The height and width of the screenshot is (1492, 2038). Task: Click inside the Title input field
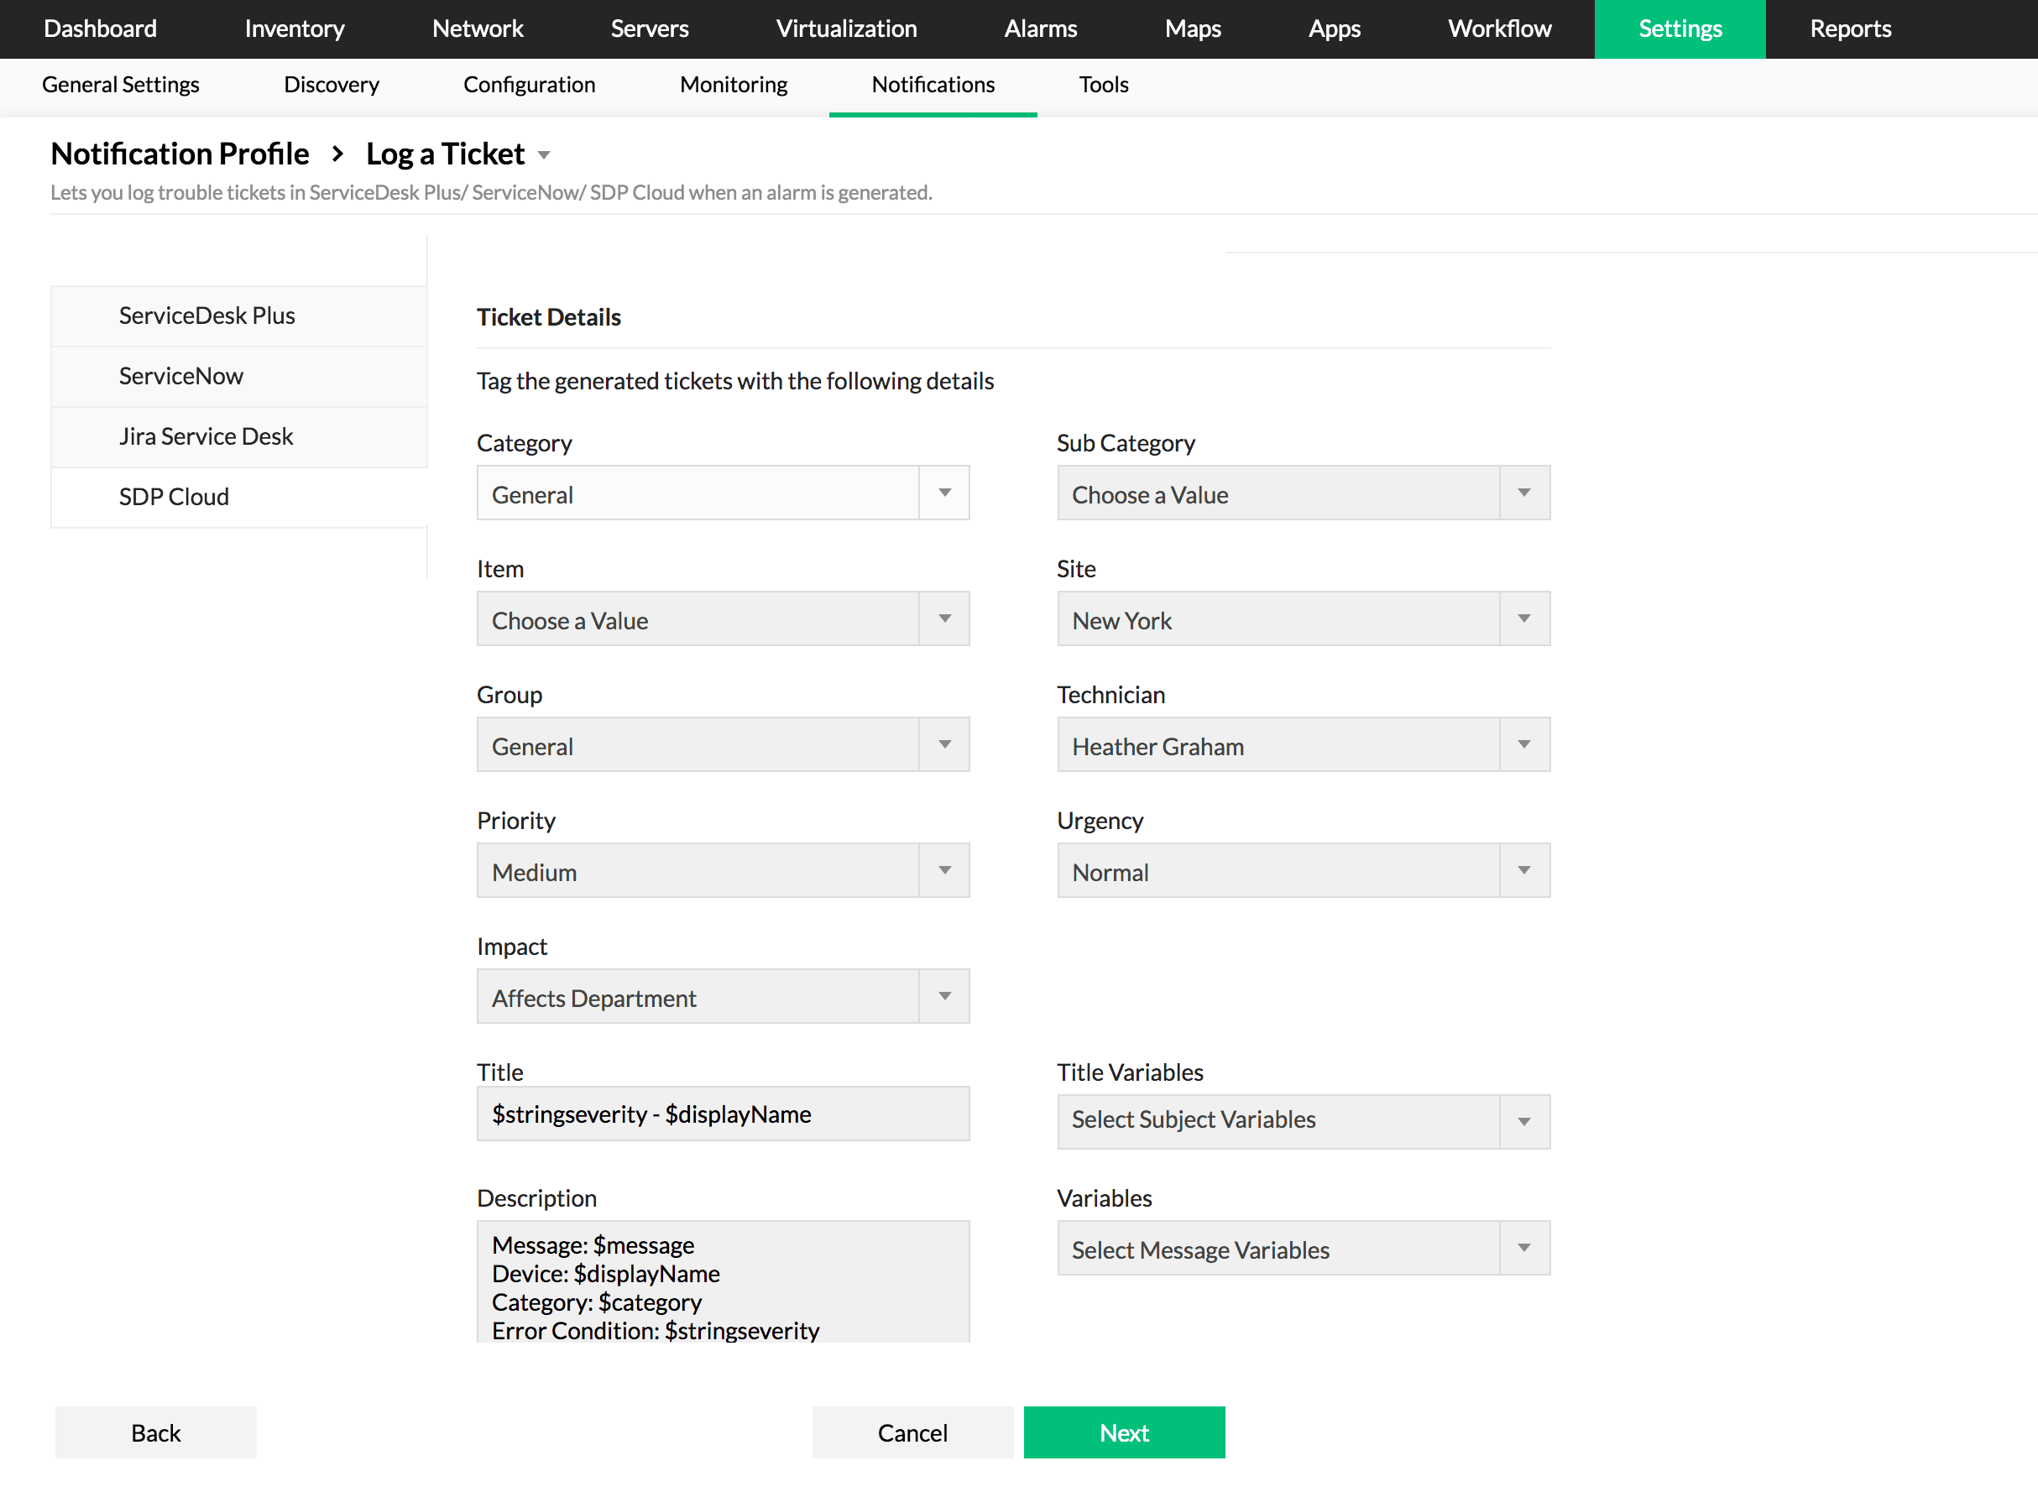(x=722, y=1114)
